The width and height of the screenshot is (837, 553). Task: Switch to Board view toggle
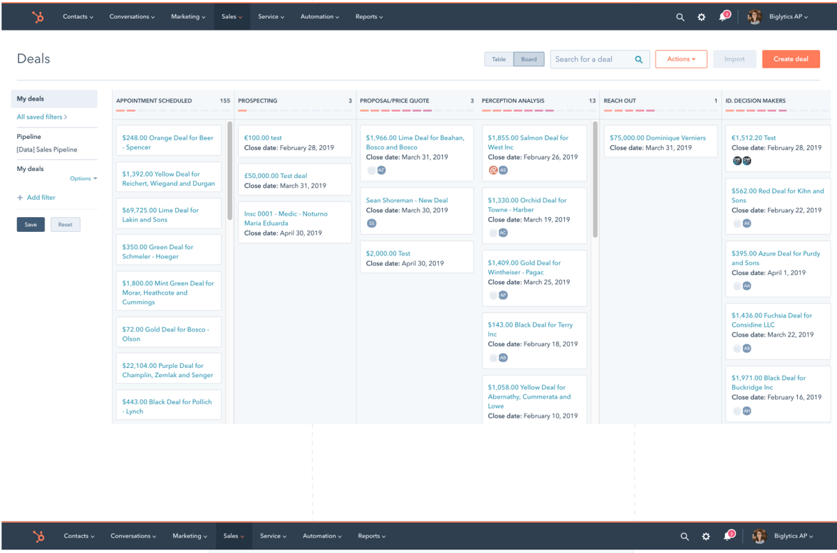[529, 59]
